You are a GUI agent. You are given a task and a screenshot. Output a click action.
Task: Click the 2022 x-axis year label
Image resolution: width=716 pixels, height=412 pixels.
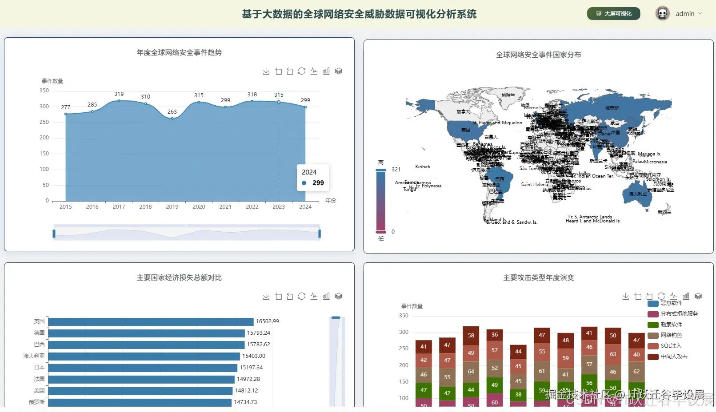coord(252,207)
